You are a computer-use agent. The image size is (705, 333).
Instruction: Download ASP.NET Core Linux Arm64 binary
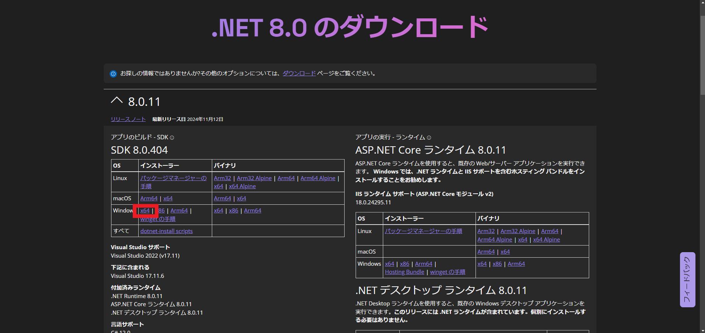(x=550, y=231)
